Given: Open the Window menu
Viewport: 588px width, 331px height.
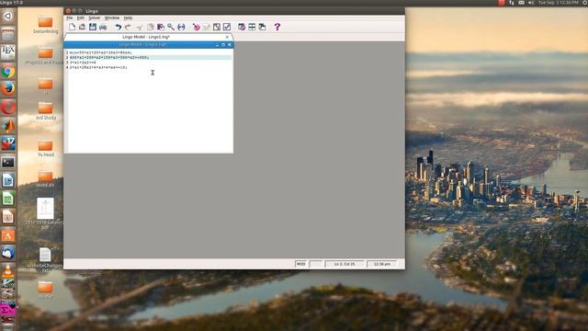Looking at the screenshot, I should 112,17.
